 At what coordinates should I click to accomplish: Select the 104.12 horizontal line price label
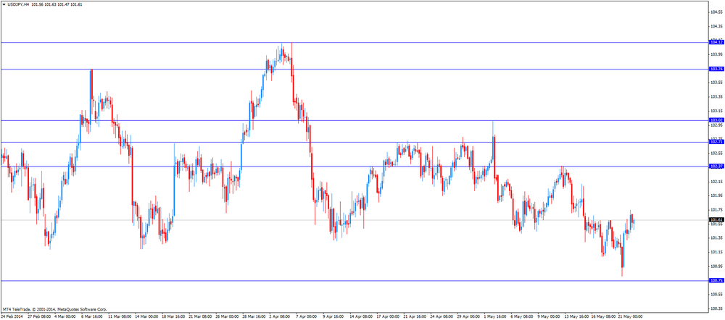pos(717,42)
